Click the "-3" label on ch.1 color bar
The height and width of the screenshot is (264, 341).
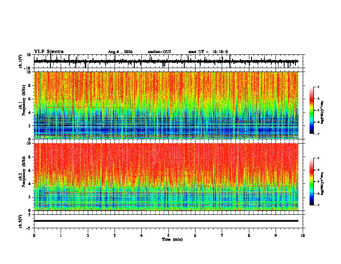click(318, 87)
